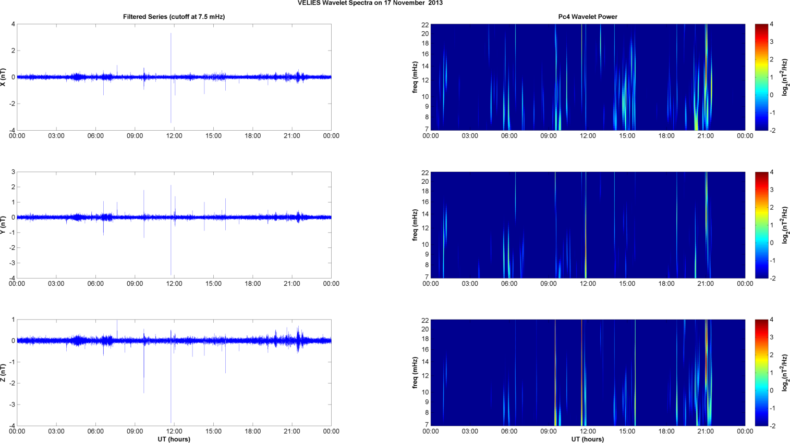
Task: Click the main title 'VELIES Wavelet Spectra'
Action: pos(370,3)
